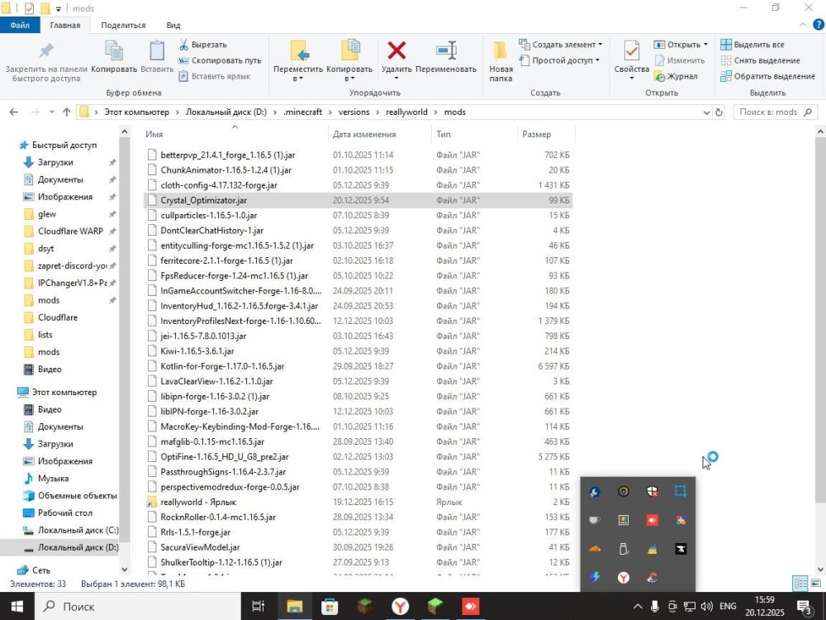The width and height of the screenshot is (826, 620).
Task: Select Сеть in navigation pane
Action: pyautogui.click(x=40, y=570)
